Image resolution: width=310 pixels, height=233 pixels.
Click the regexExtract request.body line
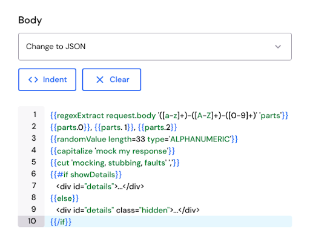169,115
